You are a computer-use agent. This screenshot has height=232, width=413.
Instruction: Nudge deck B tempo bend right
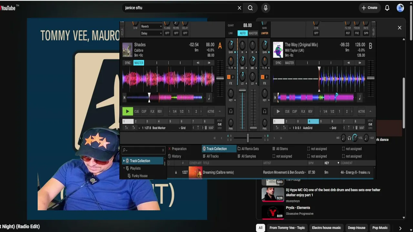tap(360, 63)
